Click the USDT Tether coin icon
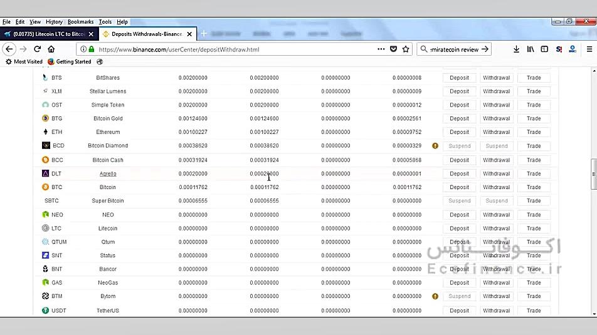The image size is (597, 335). coord(45,311)
